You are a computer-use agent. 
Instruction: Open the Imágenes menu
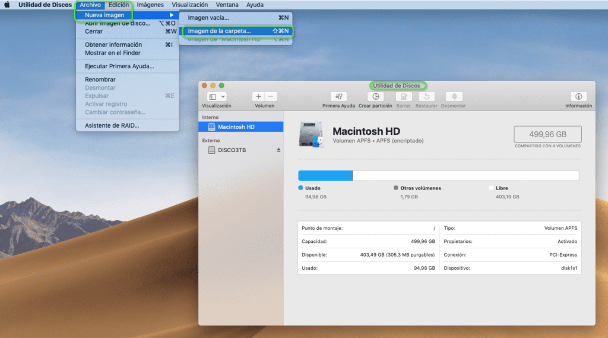pyautogui.click(x=150, y=5)
